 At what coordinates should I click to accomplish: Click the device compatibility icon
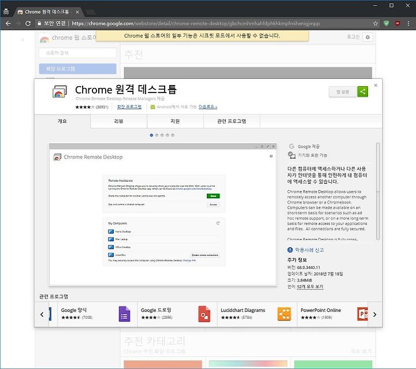point(292,155)
